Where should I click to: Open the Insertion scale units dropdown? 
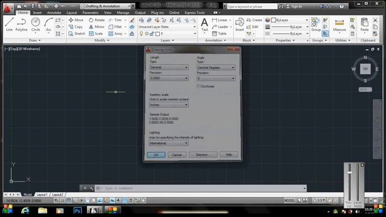tap(169, 105)
